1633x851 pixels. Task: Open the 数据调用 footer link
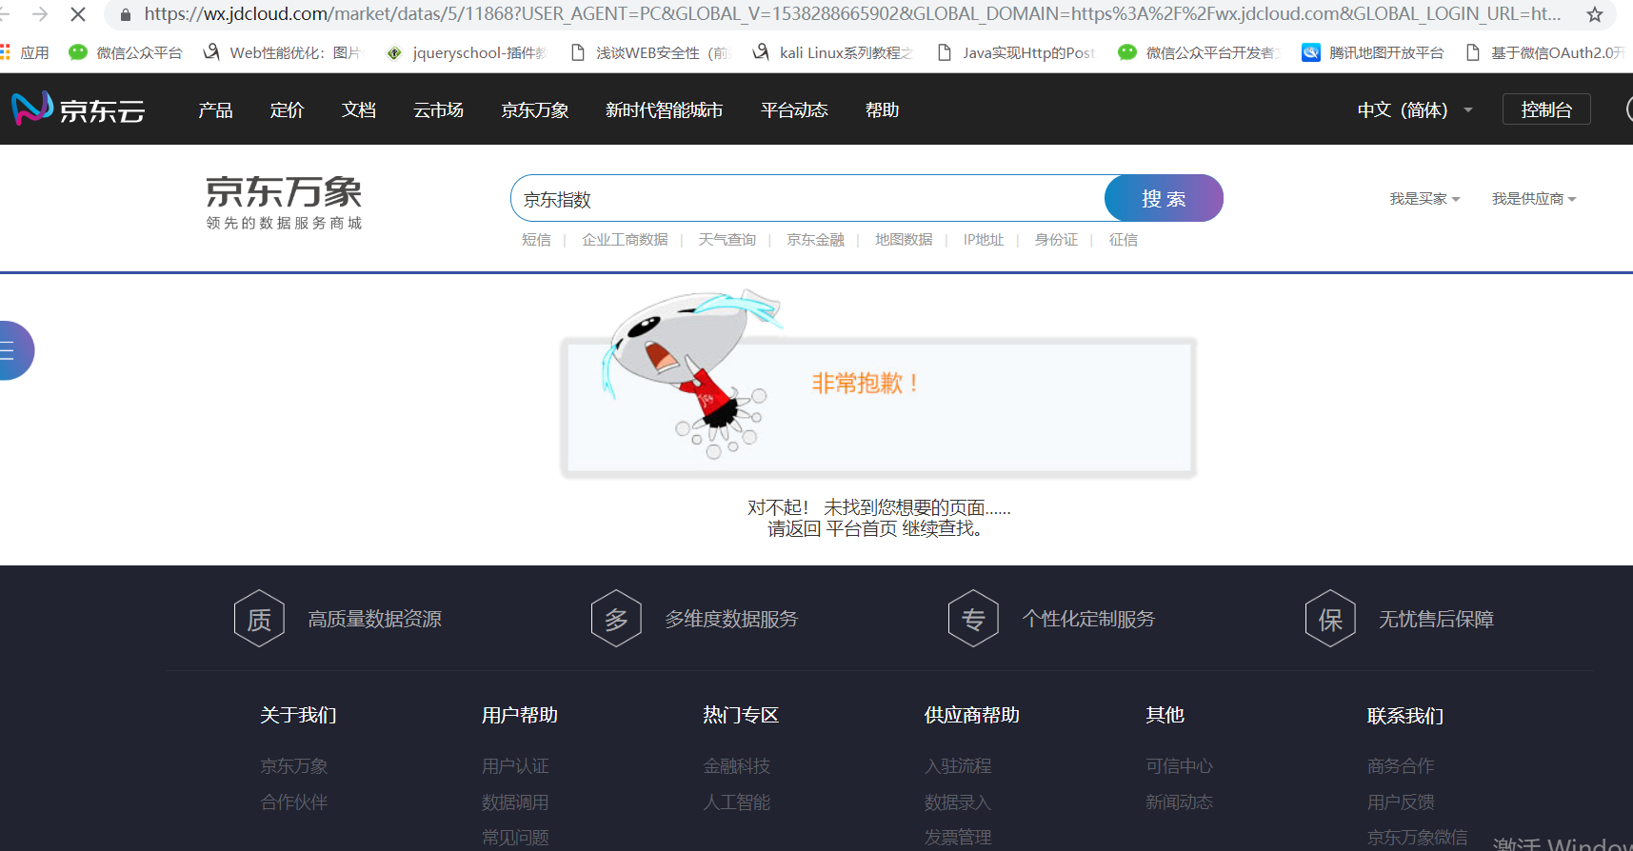[x=515, y=802]
